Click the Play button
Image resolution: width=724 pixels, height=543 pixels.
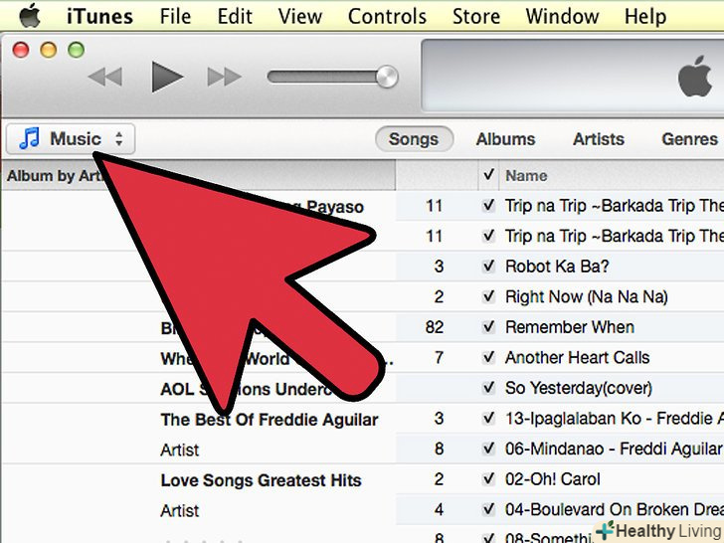click(167, 77)
